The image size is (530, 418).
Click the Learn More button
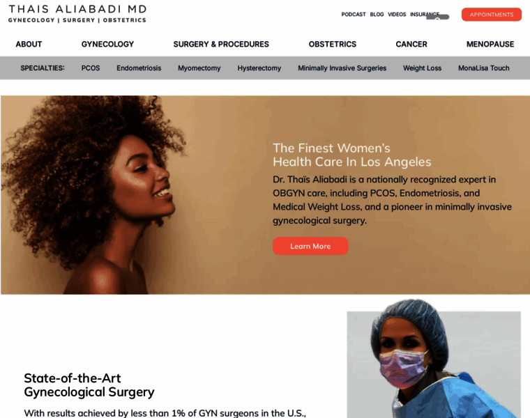tap(310, 246)
